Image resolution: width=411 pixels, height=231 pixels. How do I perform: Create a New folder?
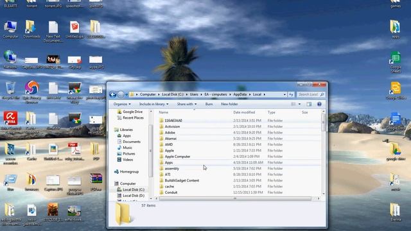(229, 104)
